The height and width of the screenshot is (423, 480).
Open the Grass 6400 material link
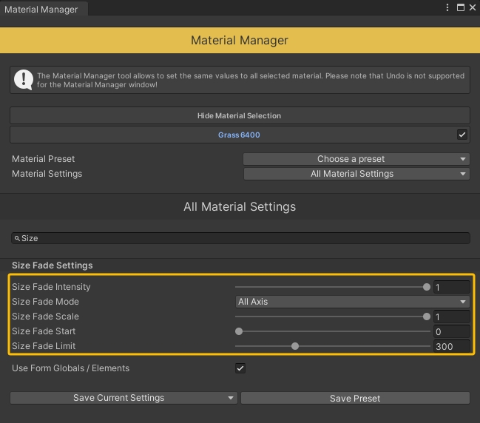click(239, 135)
